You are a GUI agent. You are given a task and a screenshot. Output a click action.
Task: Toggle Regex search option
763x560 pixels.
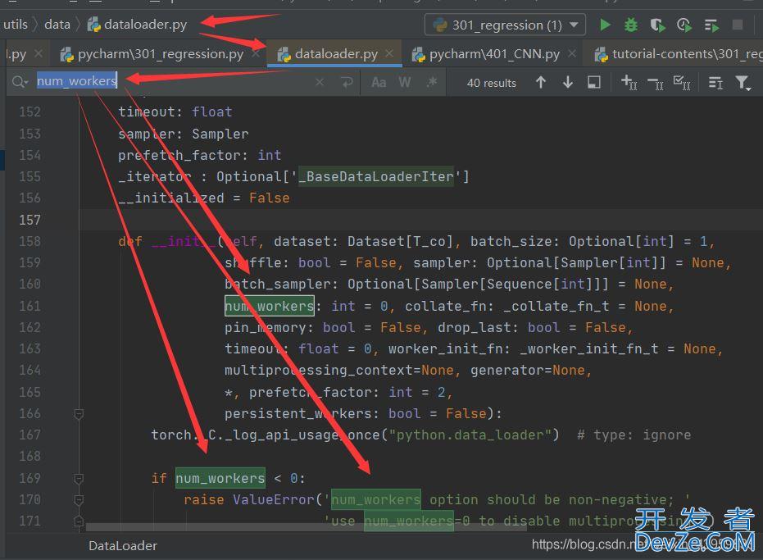432,82
